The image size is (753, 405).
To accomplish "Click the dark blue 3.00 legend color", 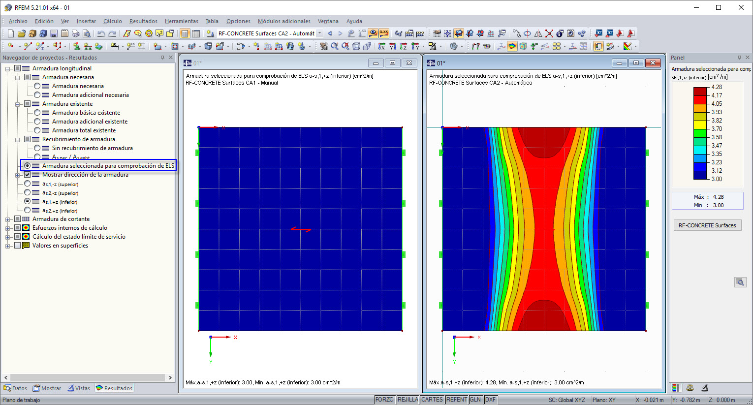I will click(x=700, y=175).
